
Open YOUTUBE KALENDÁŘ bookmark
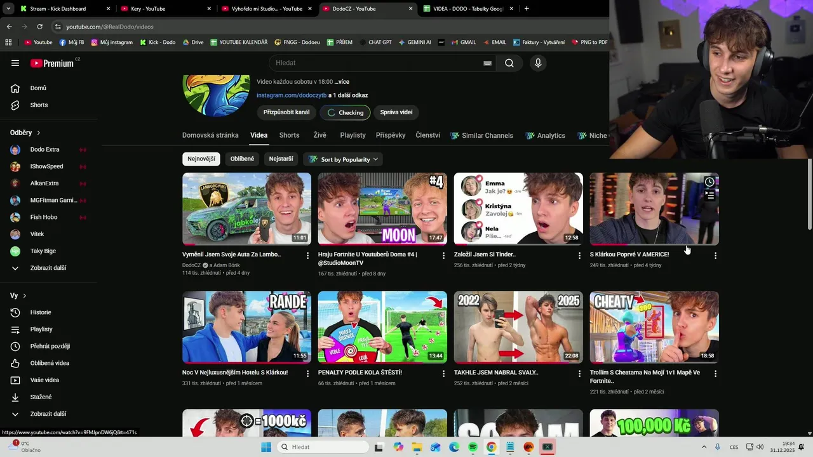point(239,43)
